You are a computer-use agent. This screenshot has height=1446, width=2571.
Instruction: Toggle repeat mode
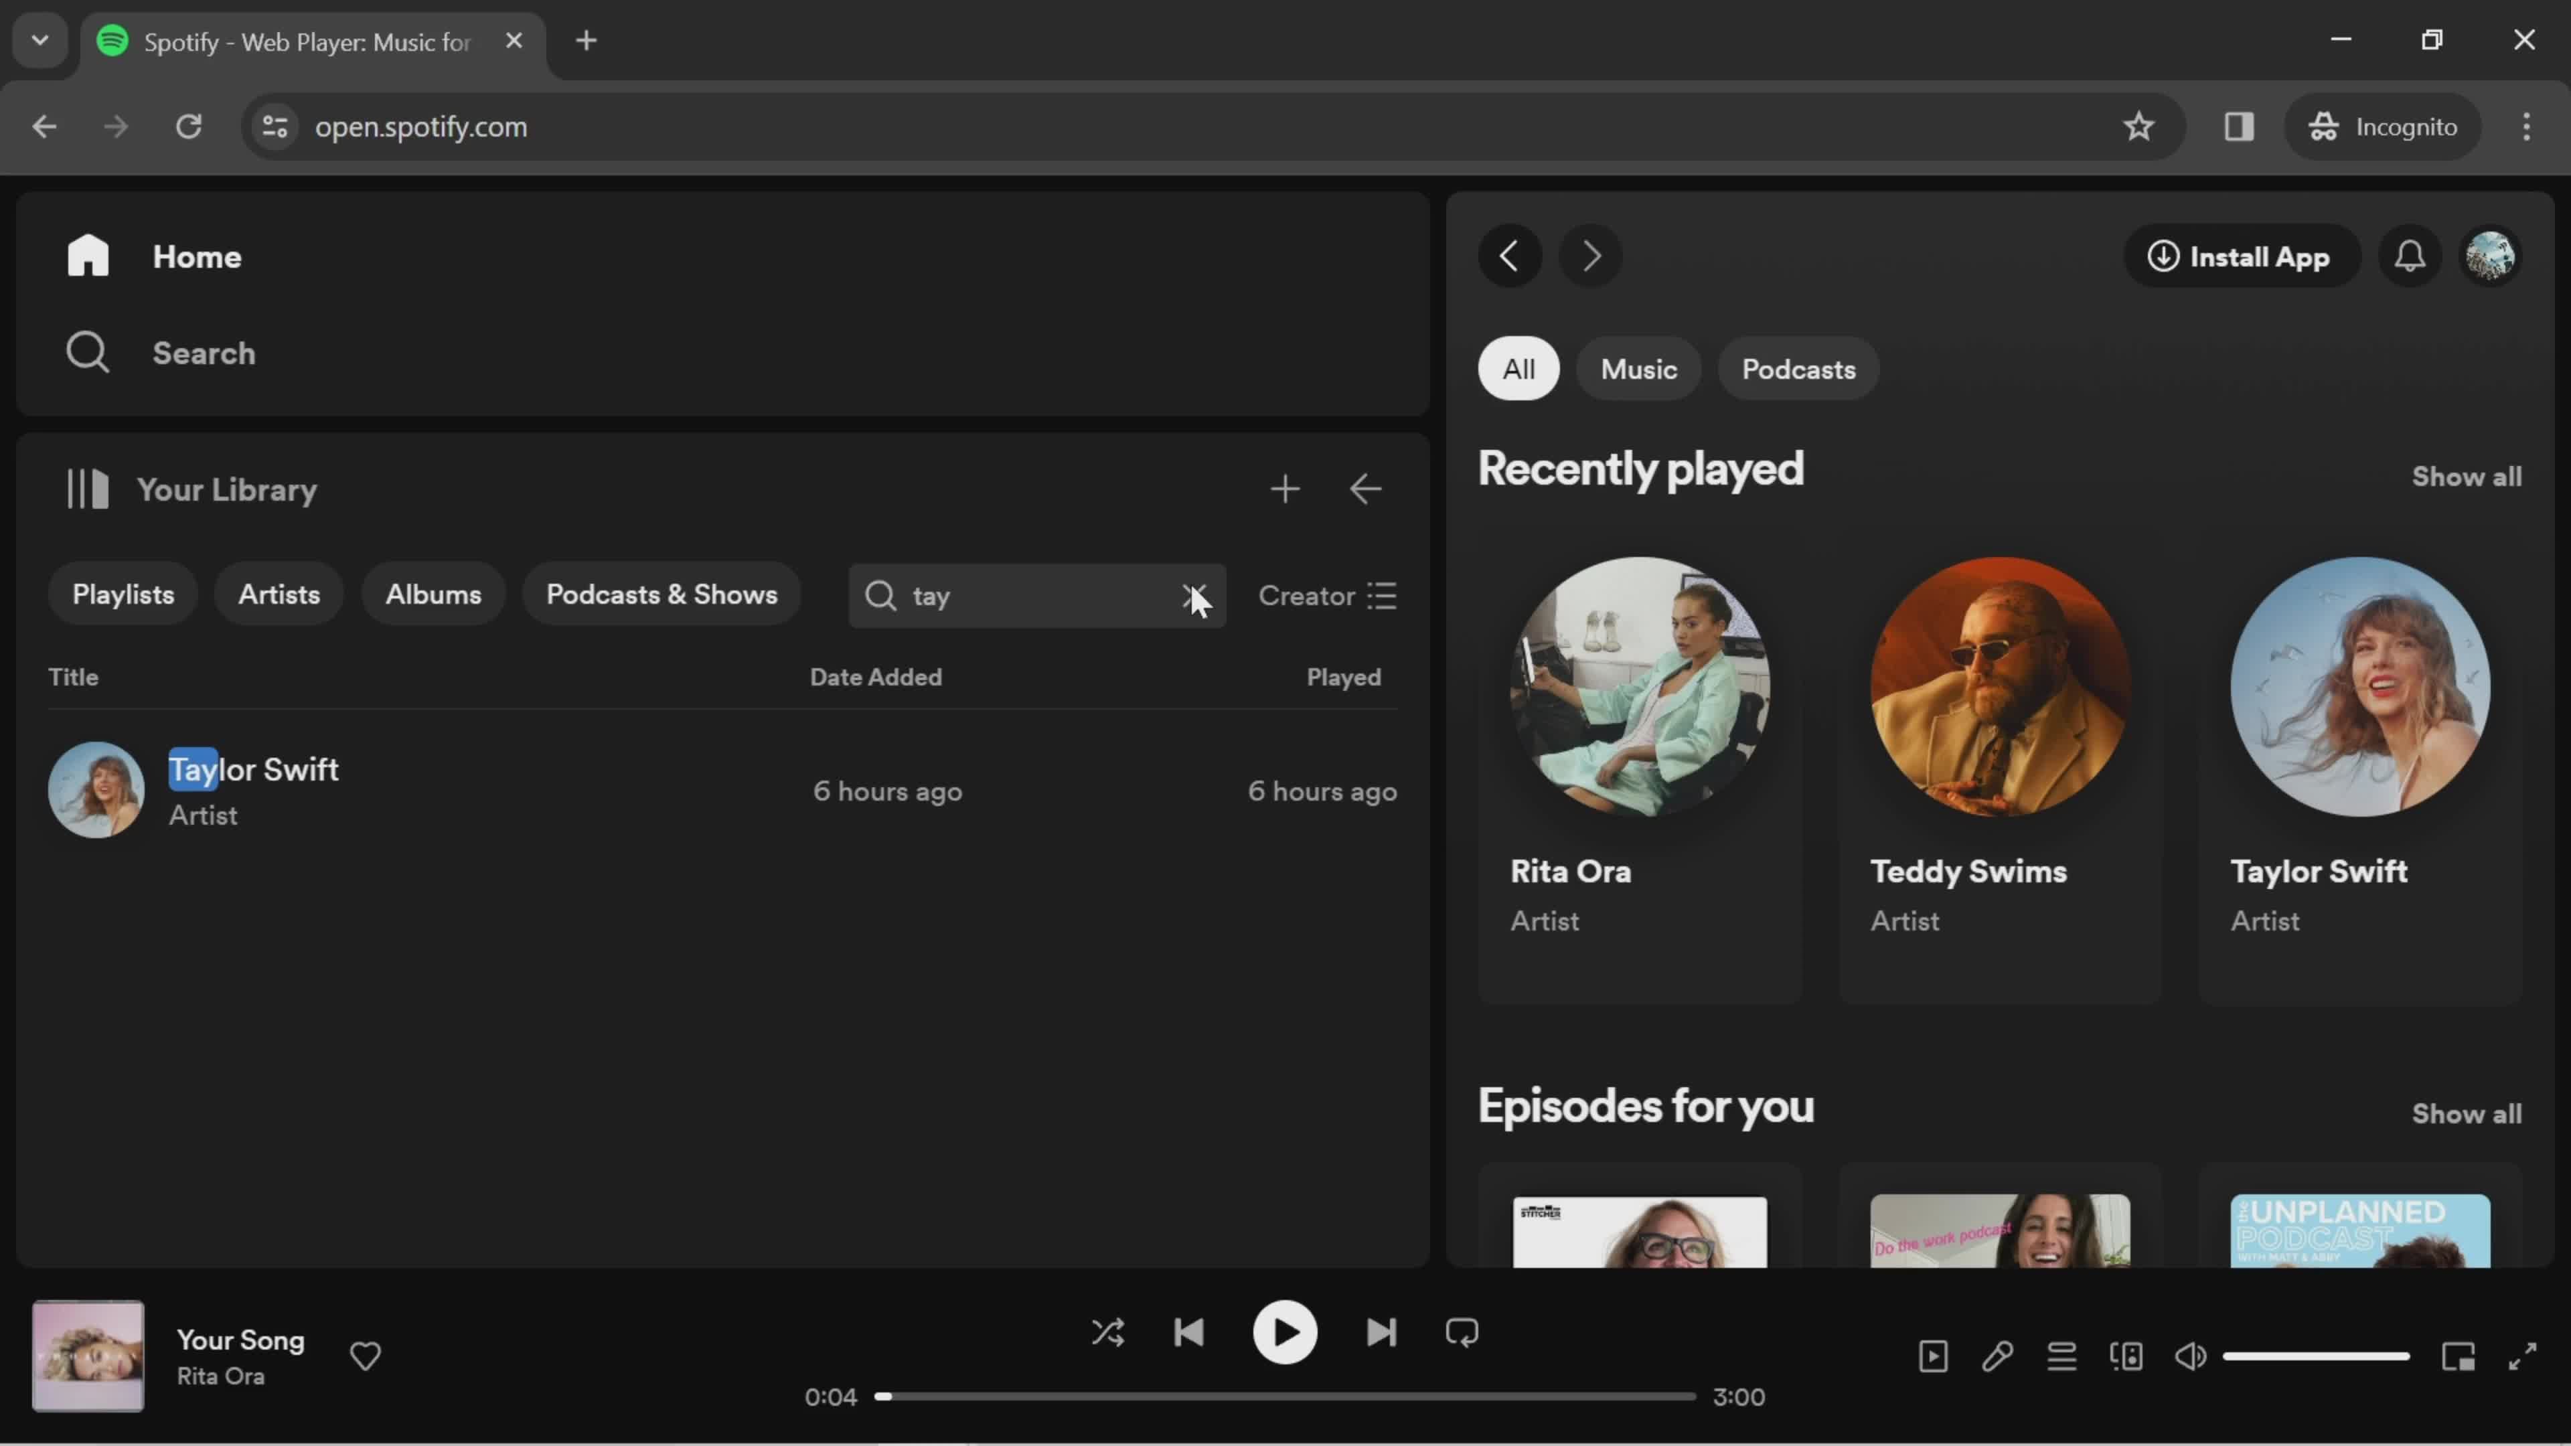coord(1462,1332)
